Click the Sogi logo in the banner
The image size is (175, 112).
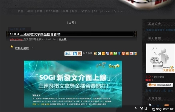click(114, 66)
